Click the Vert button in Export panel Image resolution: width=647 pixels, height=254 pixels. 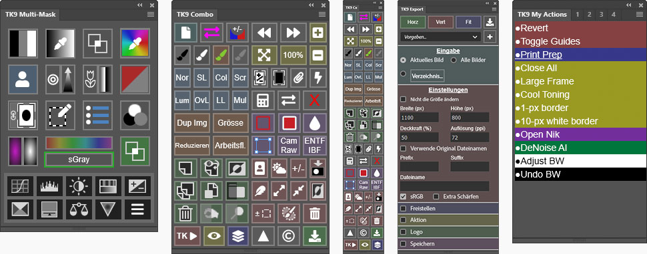coord(441,22)
